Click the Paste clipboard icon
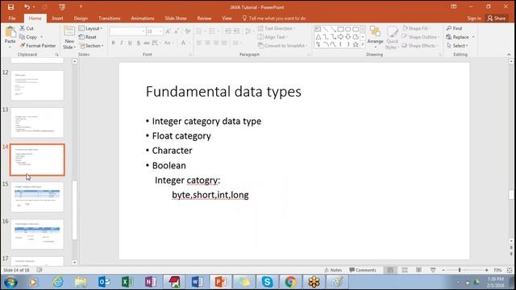Viewport: 516px width, 290px height. (x=10, y=32)
